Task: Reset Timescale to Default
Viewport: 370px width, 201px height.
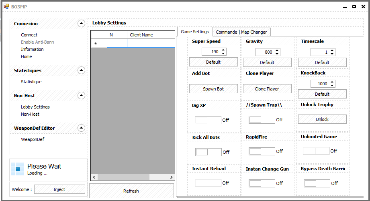Action: 322,62
